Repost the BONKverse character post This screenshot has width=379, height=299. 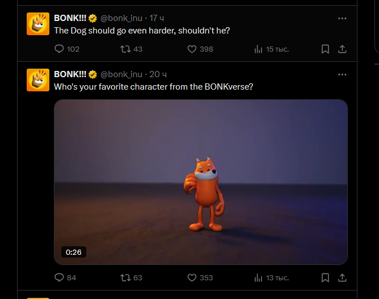pos(125,277)
